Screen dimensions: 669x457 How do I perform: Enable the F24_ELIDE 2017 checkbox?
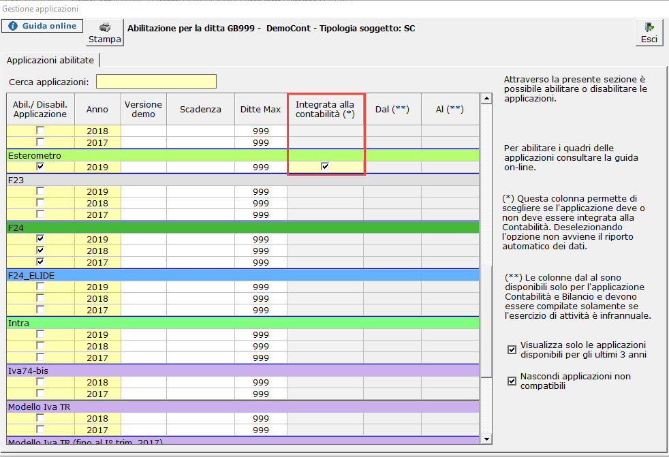point(40,310)
